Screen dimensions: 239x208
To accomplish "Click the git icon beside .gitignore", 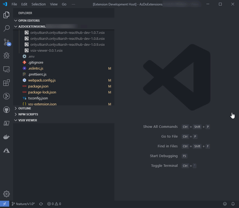I will coord(24,62).
